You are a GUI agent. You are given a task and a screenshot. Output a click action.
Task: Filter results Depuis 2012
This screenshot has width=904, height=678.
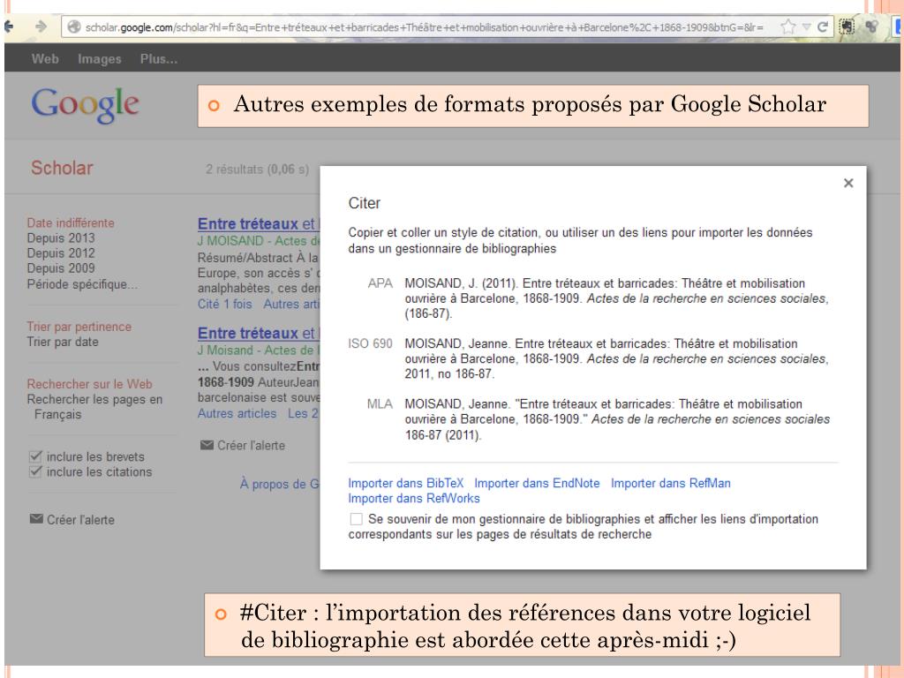coord(61,253)
